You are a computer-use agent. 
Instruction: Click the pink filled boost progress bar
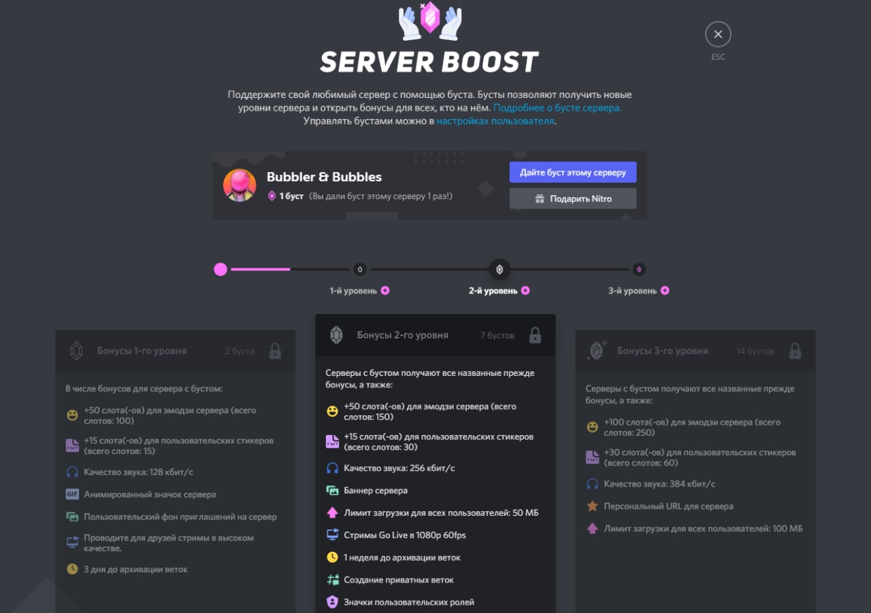point(261,270)
